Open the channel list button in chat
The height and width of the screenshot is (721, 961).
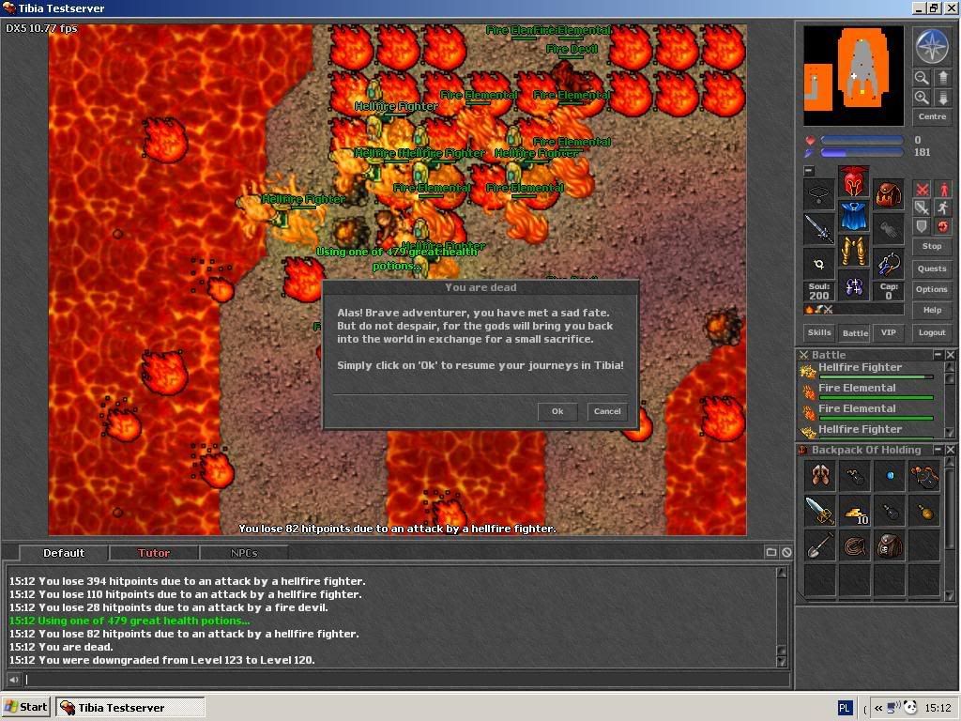[x=771, y=552]
